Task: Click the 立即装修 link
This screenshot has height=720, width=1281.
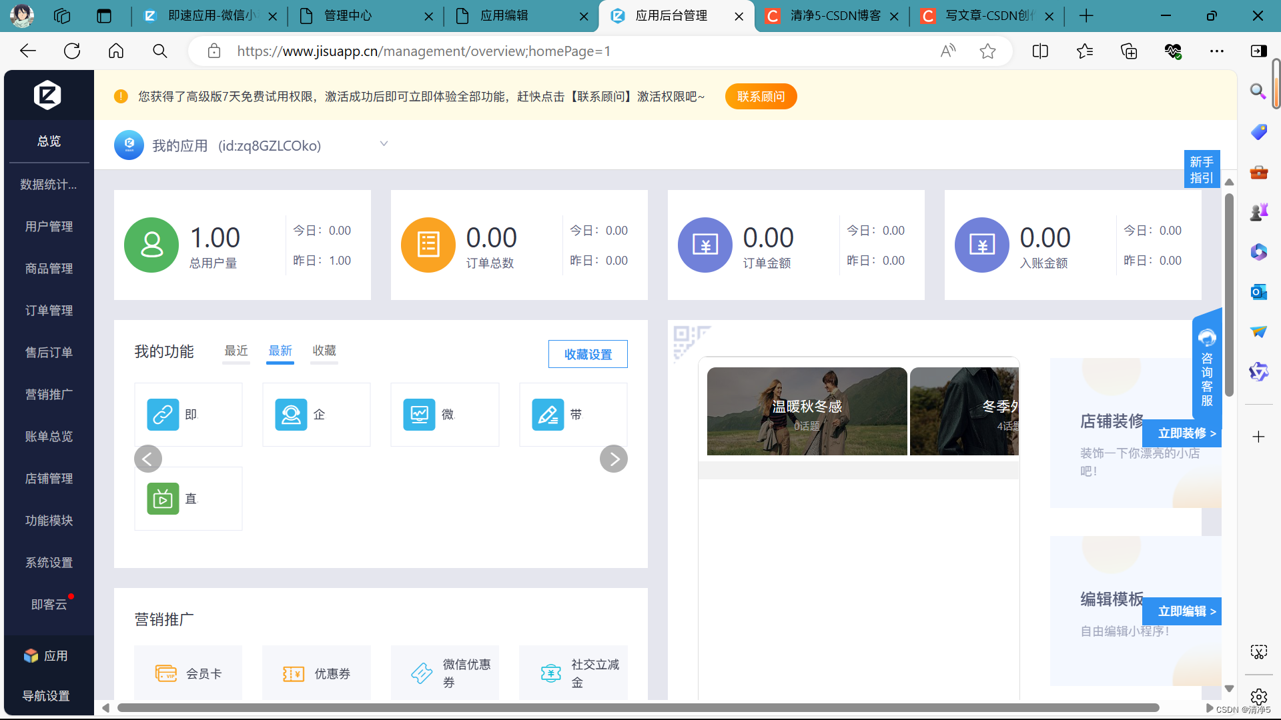Action: (x=1186, y=433)
